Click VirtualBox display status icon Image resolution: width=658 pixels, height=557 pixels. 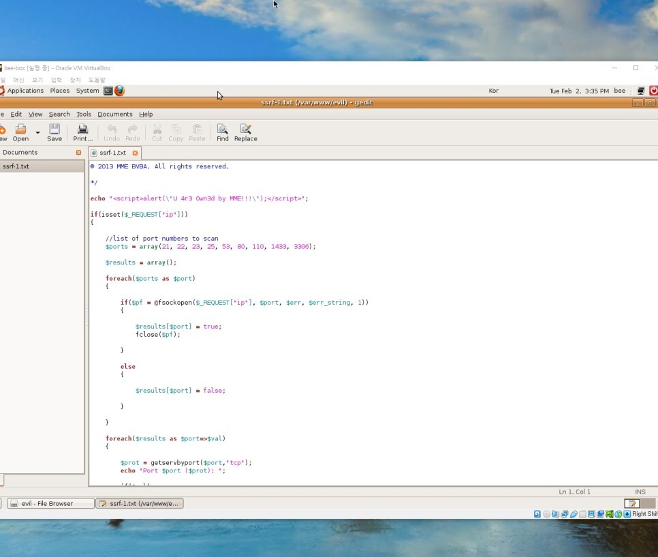tap(591, 514)
